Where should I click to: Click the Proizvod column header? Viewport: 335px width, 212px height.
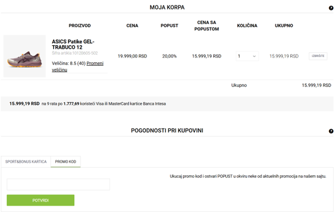click(x=79, y=26)
